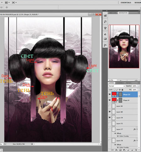
Task: Open the Opacity slider arrow
Action: tap(138, 86)
